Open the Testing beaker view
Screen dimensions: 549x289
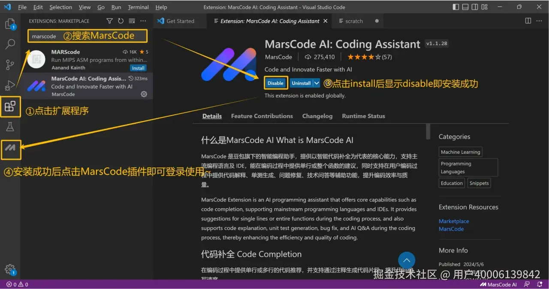[x=11, y=127]
